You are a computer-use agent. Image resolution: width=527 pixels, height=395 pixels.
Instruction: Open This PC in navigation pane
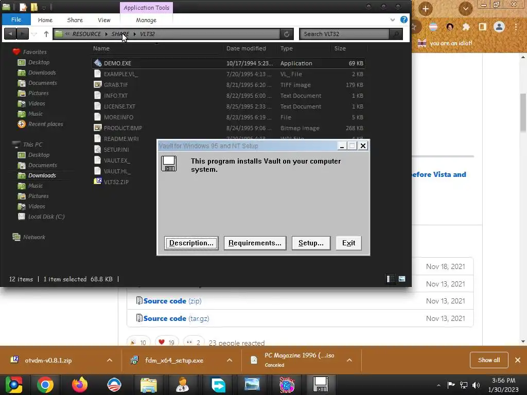(x=32, y=145)
